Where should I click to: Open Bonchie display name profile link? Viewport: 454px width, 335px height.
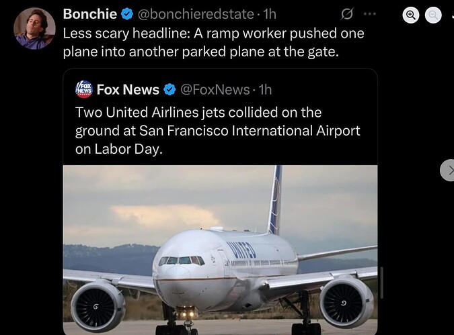(x=89, y=13)
